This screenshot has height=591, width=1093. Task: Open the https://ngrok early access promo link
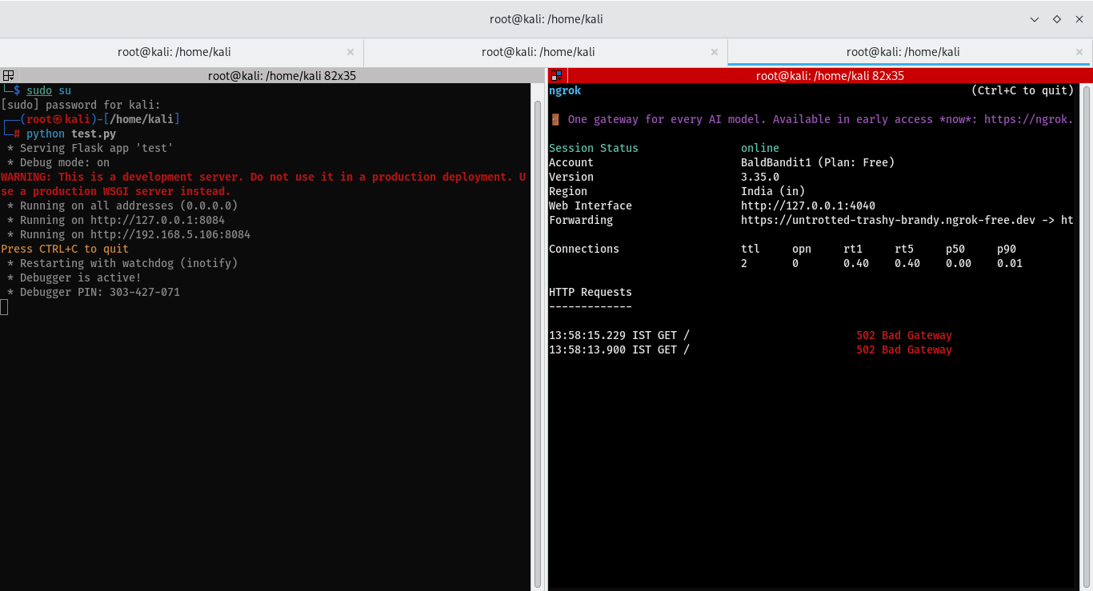point(1029,119)
